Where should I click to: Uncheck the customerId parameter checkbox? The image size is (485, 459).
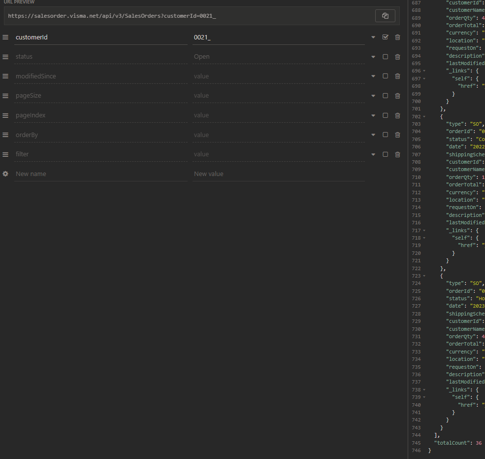point(385,37)
